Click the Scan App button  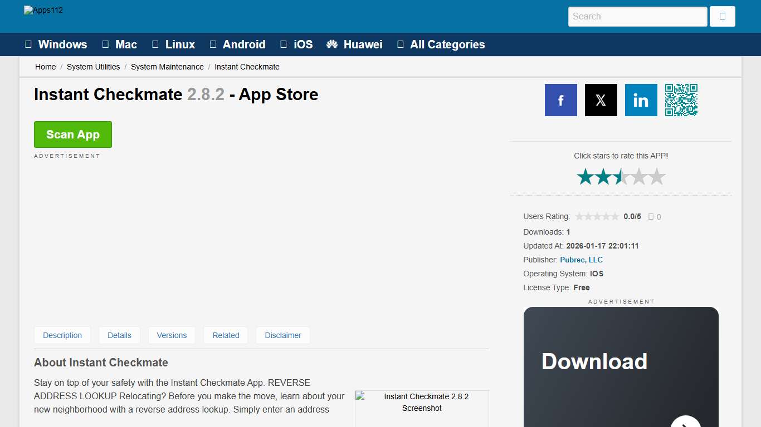click(x=72, y=134)
